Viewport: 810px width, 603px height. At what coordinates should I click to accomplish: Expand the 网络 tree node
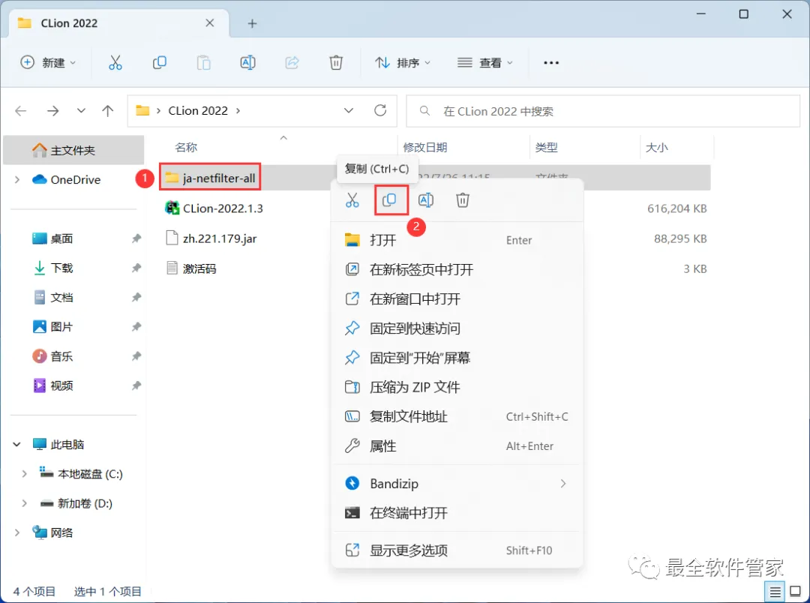(x=17, y=532)
